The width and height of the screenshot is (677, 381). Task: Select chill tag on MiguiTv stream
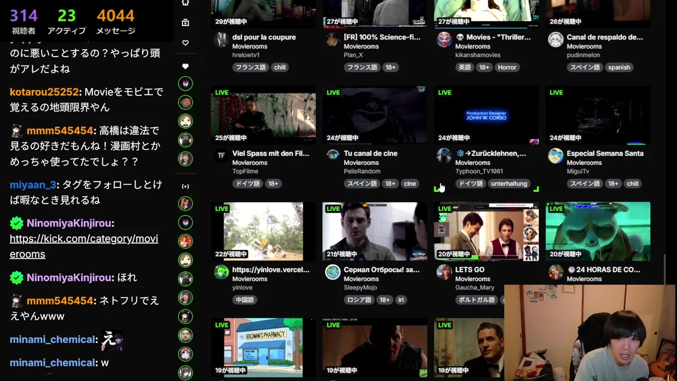coord(633,184)
